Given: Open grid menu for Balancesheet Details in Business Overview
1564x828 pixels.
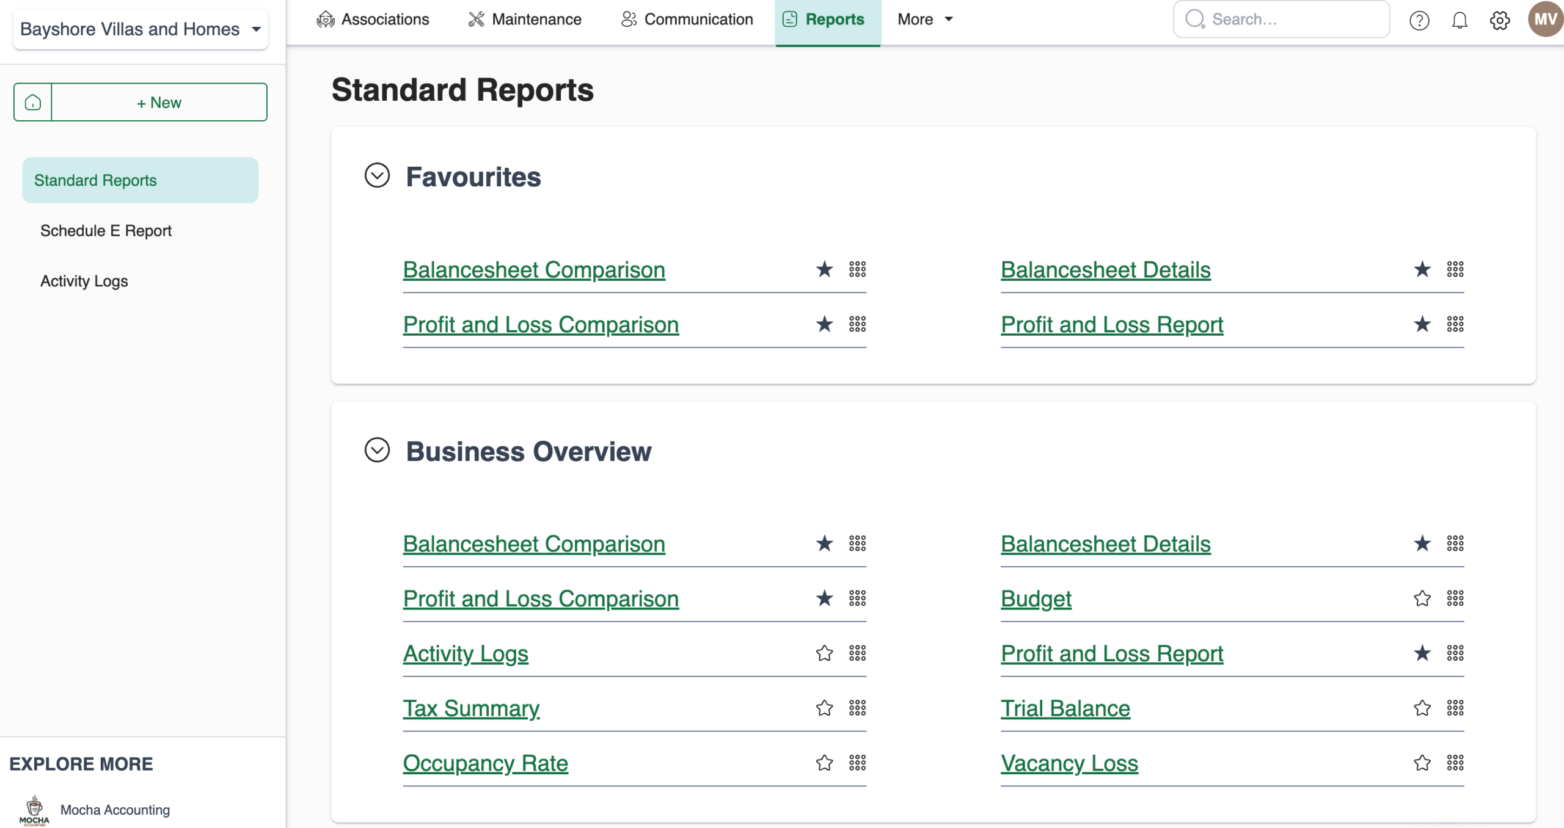Looking at the screenshot, I should [1455, 543].
